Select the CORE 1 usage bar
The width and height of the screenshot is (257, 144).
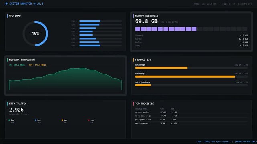101,25
